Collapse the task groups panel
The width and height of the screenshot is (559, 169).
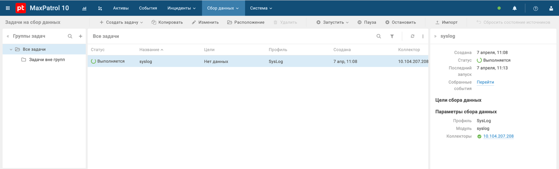click(8, 36)
